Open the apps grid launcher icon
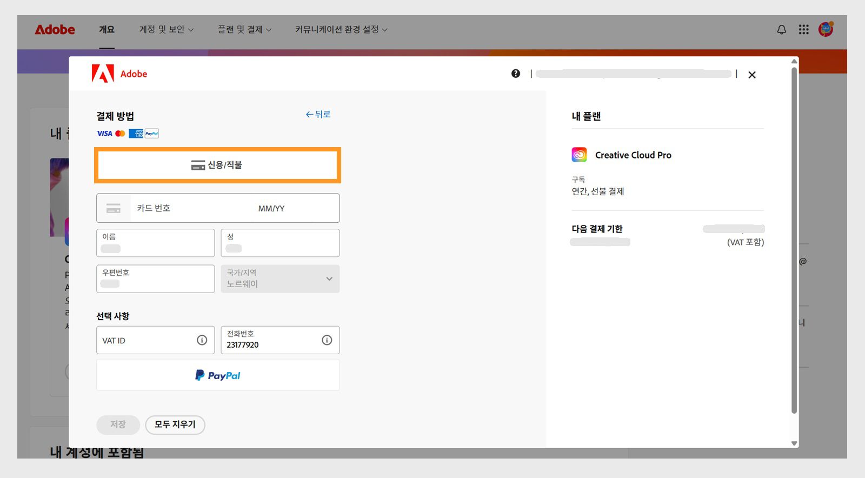Viewport: 865px width, 478px height. 804,30
